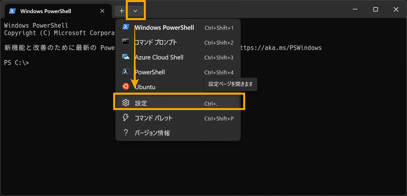Image resolution: width=407 pixels, height=196 pixels.
Task: Click the question mark about icon
Action: coord(126,133)
